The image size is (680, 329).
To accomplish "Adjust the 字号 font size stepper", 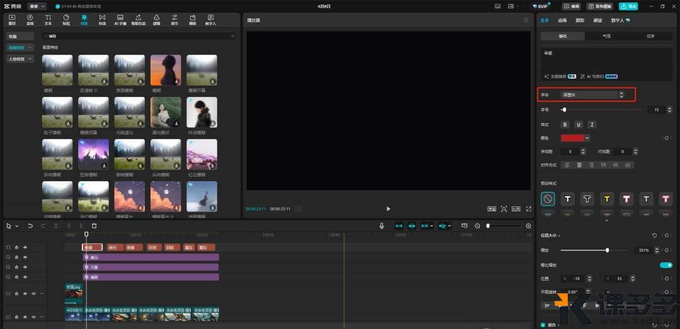I will pyautogui.click(x=670, y=110).
